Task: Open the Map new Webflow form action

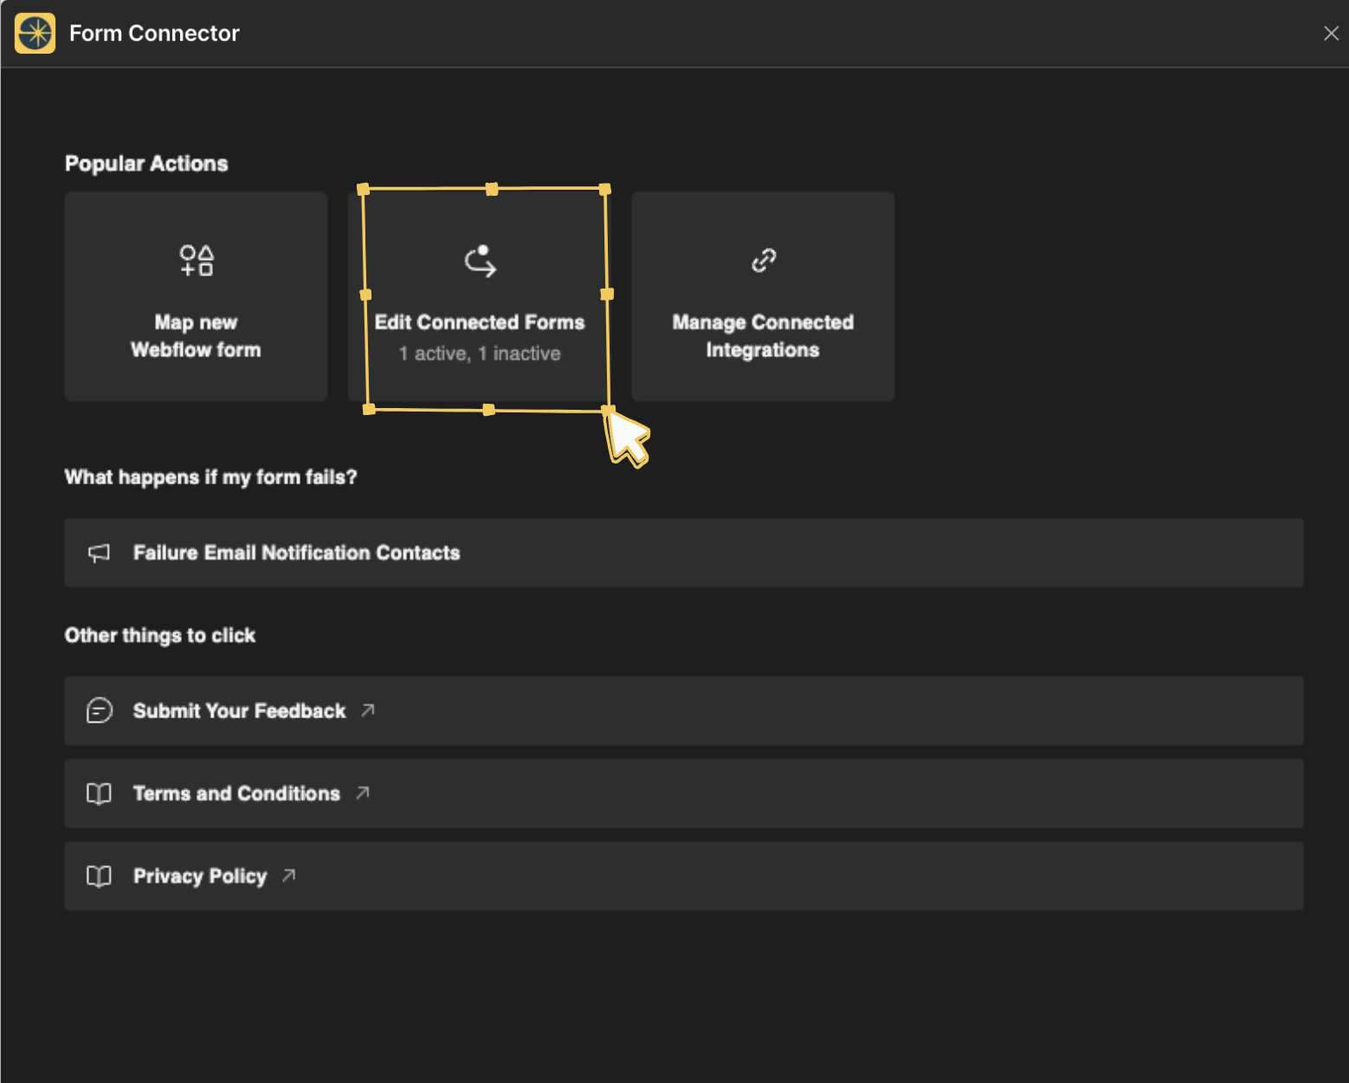Action: point(196,335)
